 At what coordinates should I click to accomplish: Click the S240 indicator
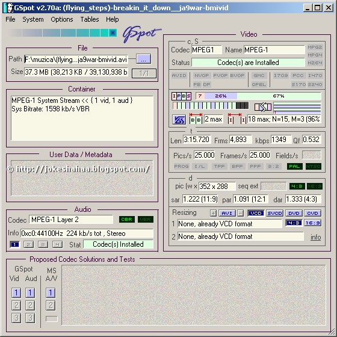(x=315, y=84)
